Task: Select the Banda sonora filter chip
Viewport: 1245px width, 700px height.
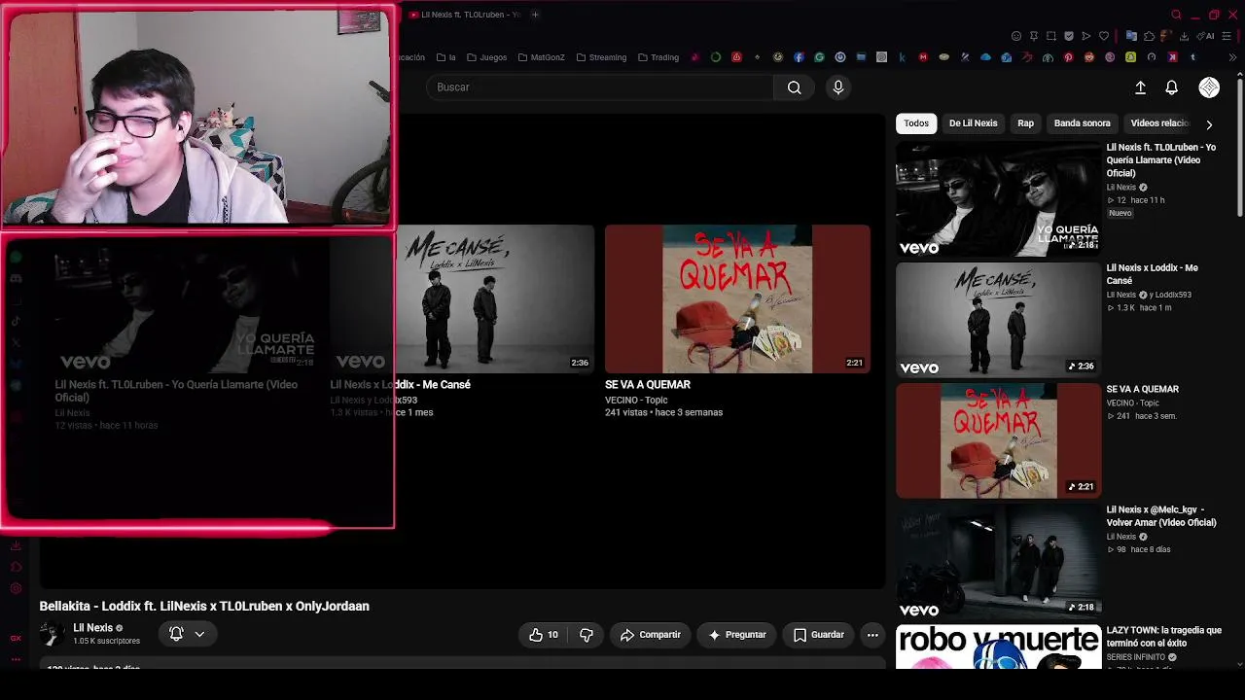Action: (x=1082, y=123)
